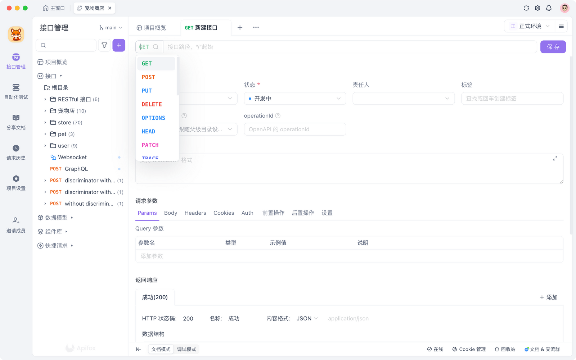Open the notifications bell

[549, 8]
